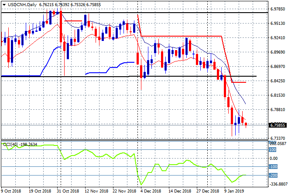Select the lower black horizontal support line
Image resolution: width=288 pixels, height=196 pixels.
pos(129,76)
